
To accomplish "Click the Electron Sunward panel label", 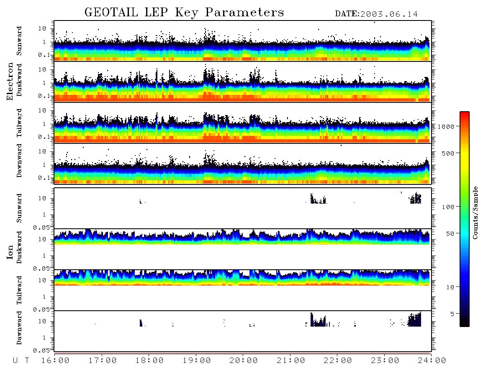I will (19, 41).
